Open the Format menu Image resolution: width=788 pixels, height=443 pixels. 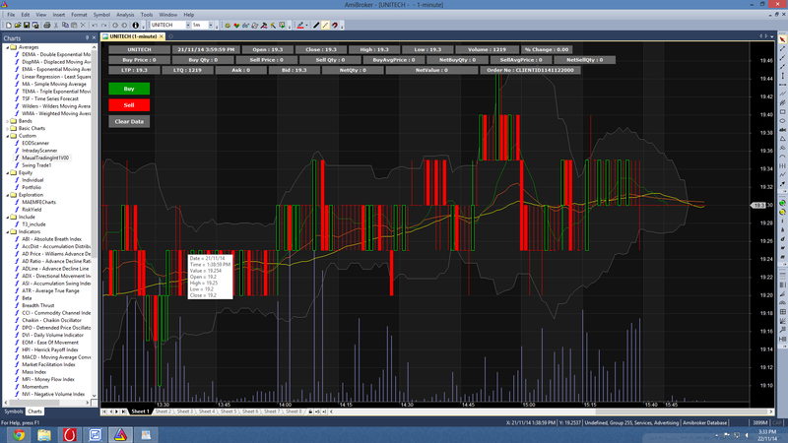(79, 15)
